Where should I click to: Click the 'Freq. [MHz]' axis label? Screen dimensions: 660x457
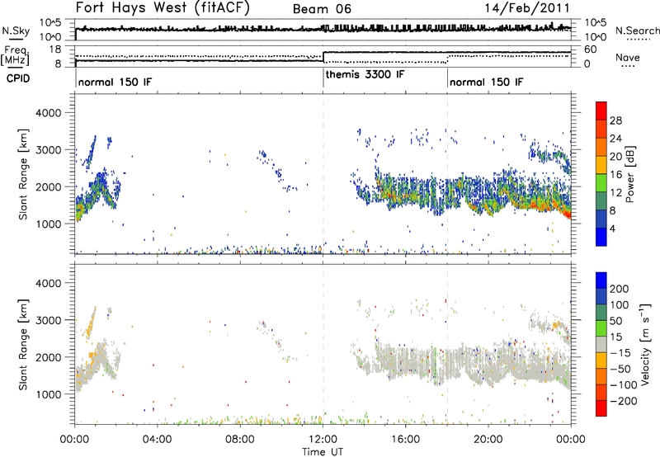click(x=16, y=56)
